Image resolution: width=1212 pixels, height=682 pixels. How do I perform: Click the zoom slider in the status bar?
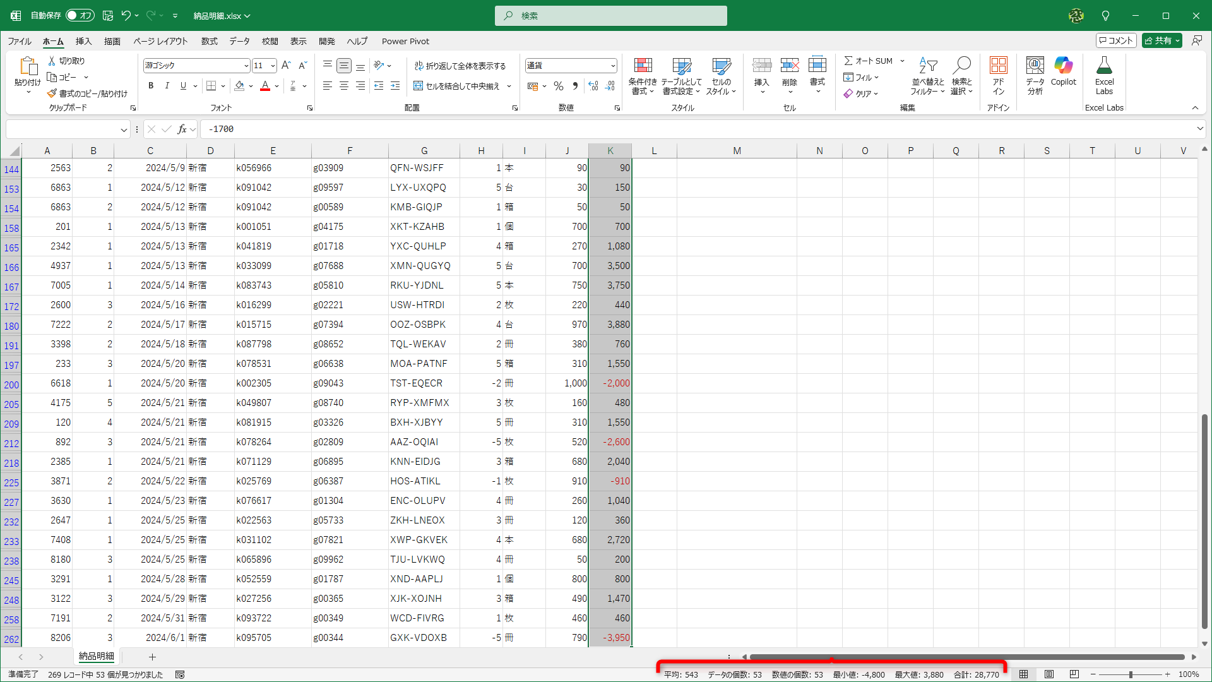(1130, 674)
